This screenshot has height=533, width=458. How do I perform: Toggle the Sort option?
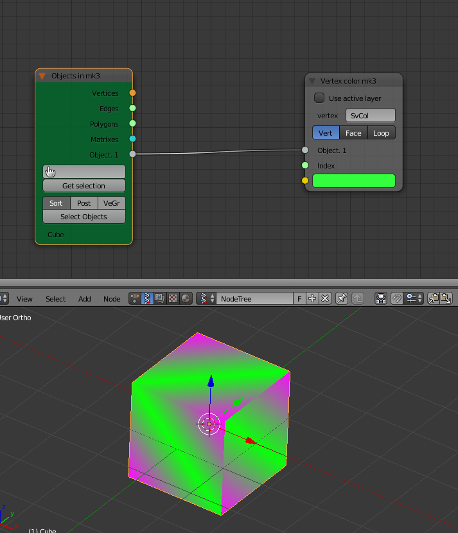click(57, 203)
